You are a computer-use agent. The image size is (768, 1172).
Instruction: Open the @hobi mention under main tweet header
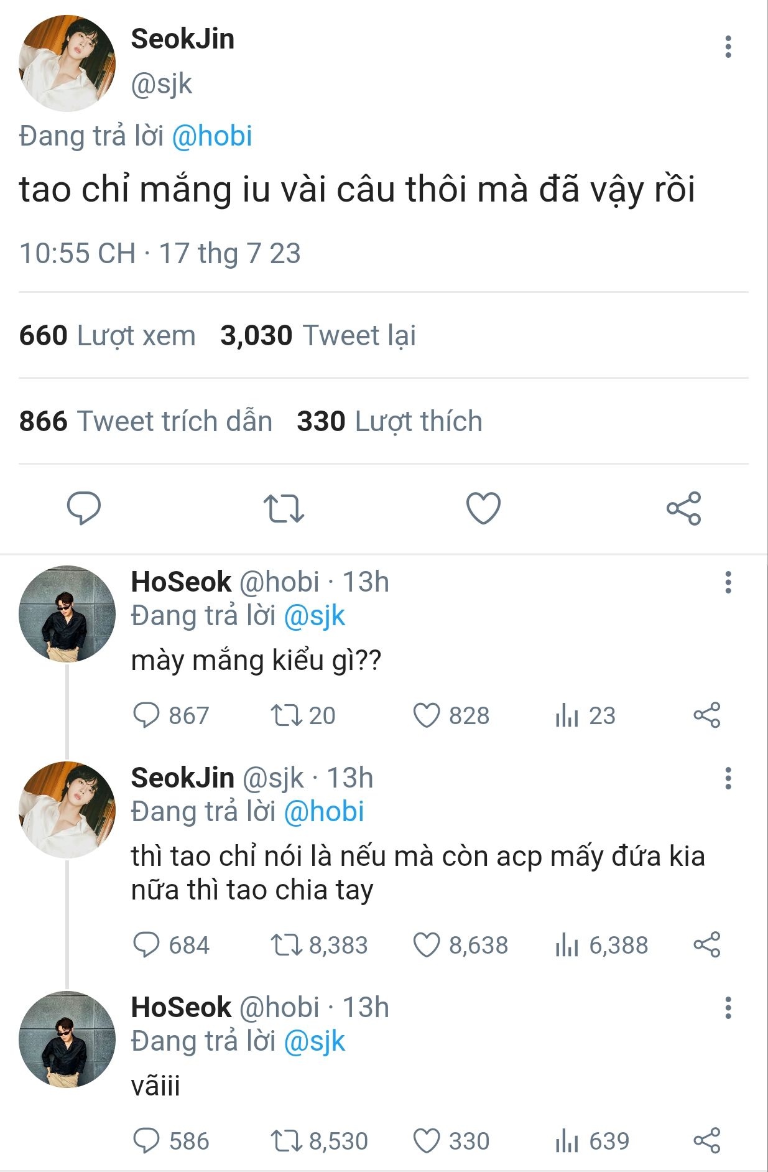(212, 136)
